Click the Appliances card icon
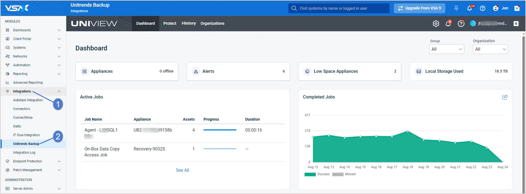 [84, 71]
